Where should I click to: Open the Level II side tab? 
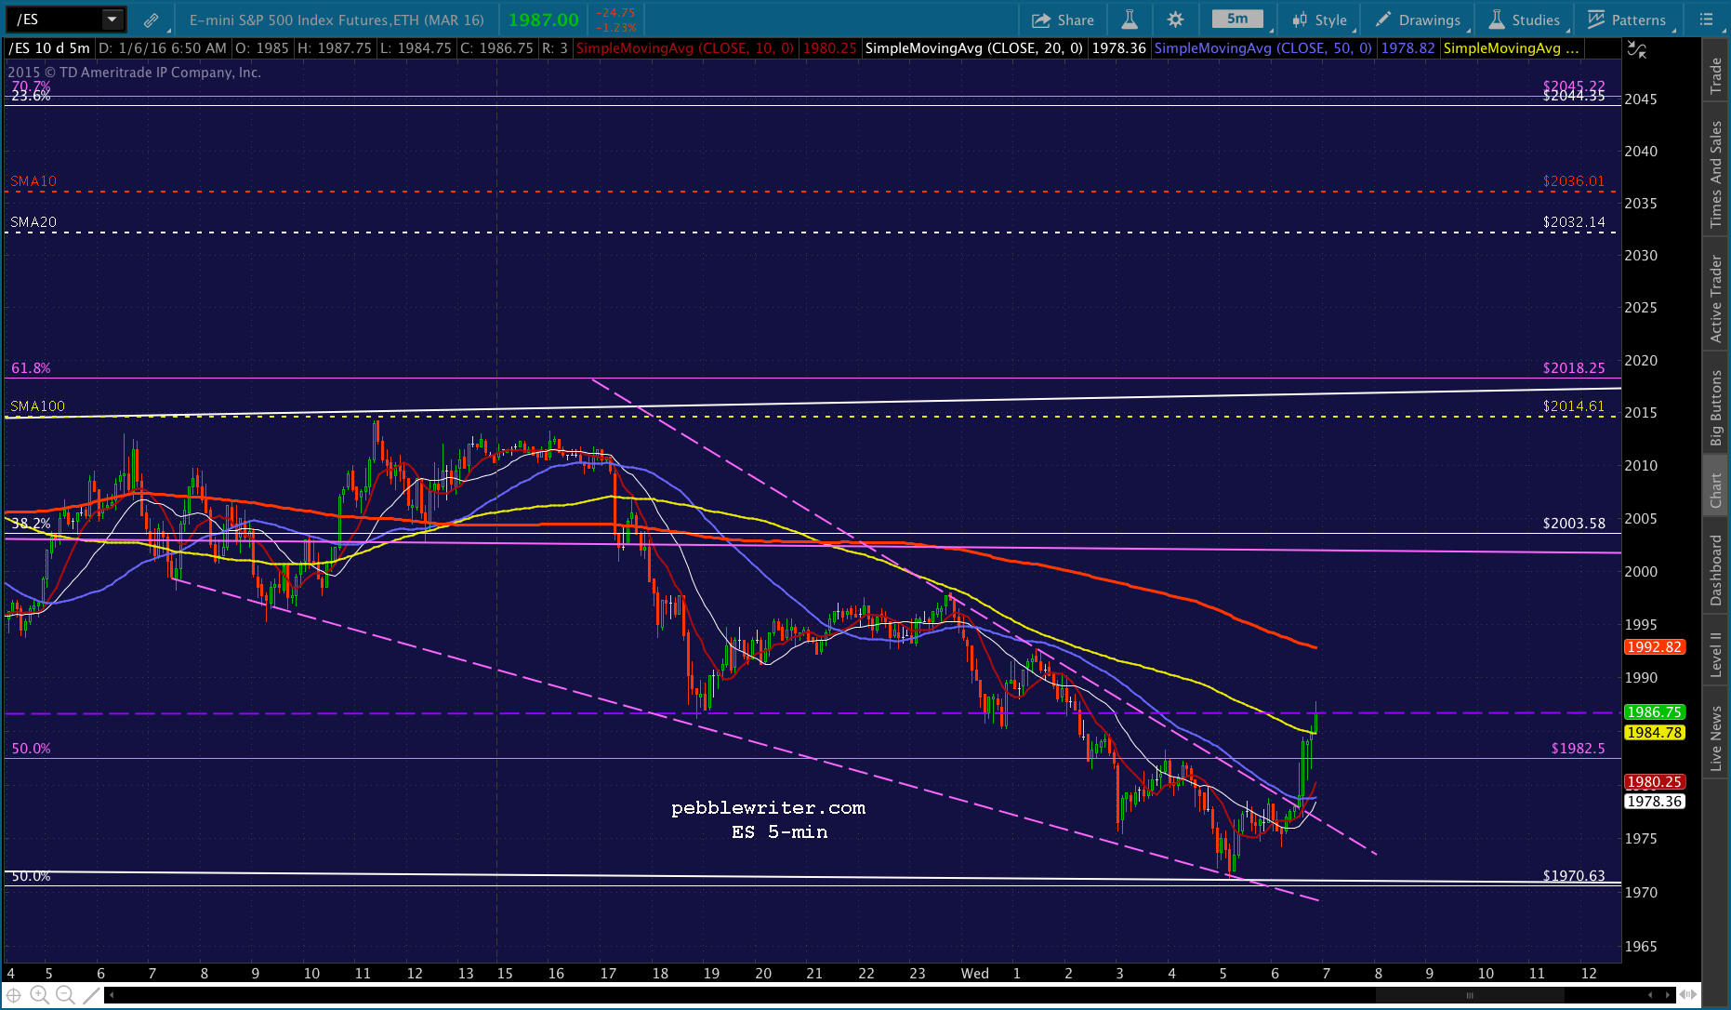[x=1716, y=654]
